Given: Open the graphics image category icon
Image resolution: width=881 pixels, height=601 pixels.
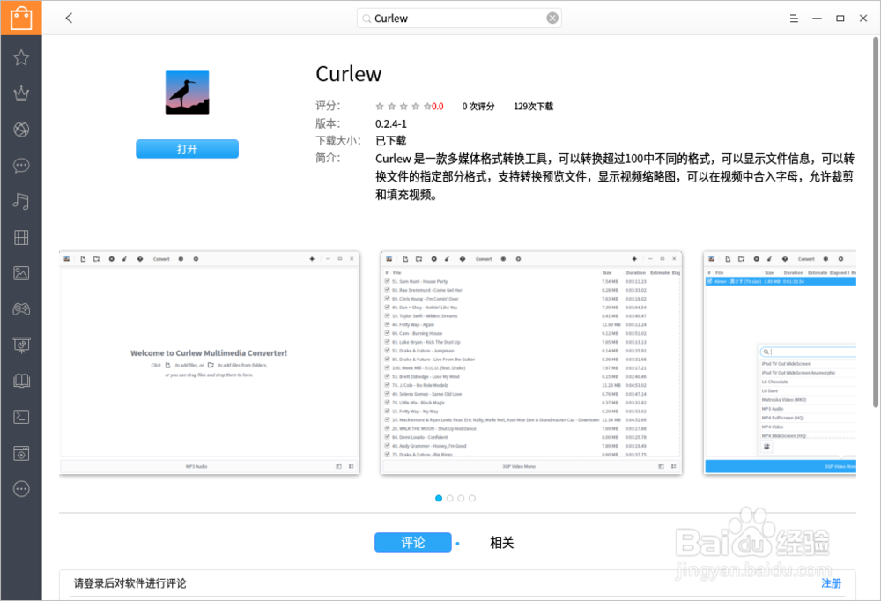Looking at the screenshot, I should point(21,273).
